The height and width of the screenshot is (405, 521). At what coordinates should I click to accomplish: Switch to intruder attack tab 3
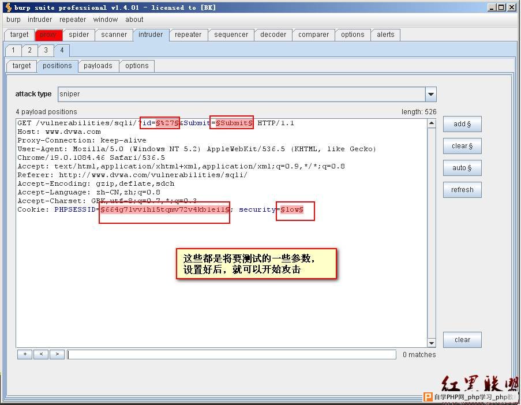tap(46, 50)
